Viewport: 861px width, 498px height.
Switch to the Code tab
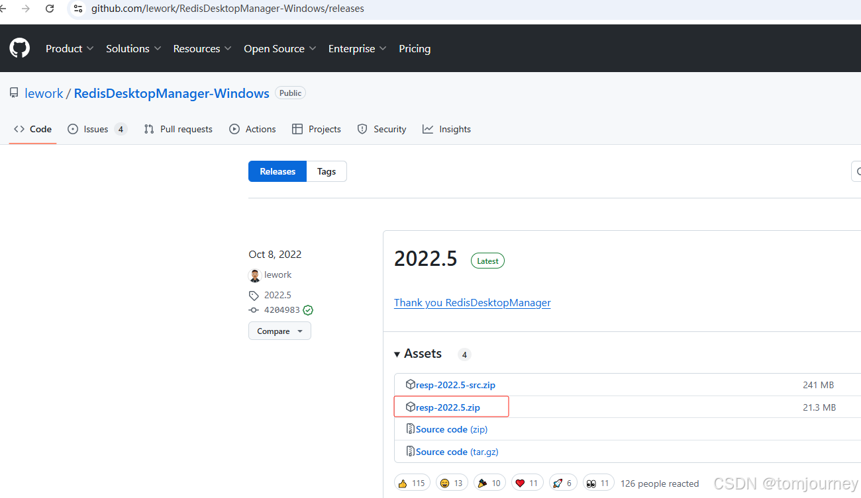(32, 129)
